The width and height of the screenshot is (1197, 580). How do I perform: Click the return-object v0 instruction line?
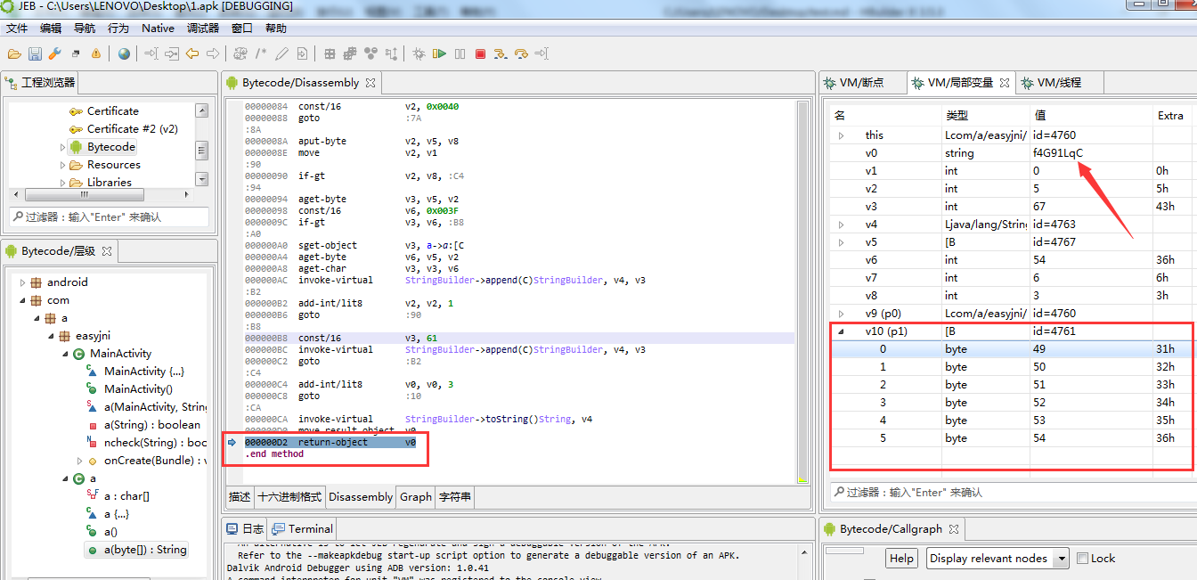(x=330, y=443)
